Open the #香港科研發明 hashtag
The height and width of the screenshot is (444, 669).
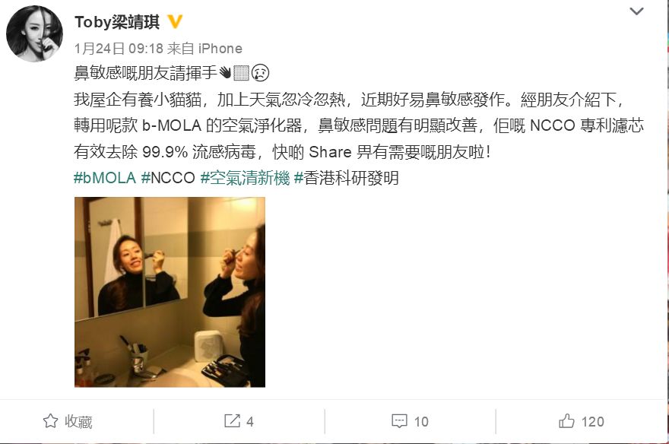pyautogui.click(x=347, y=178)
